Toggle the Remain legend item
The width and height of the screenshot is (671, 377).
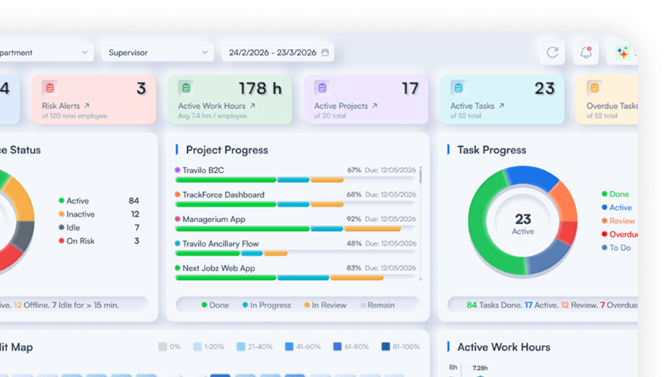(377, 305)
